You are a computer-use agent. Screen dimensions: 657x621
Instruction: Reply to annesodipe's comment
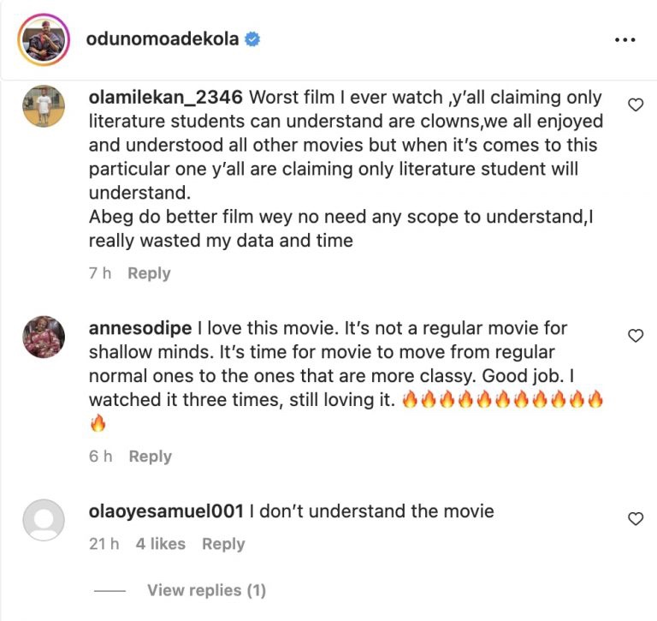150,457
